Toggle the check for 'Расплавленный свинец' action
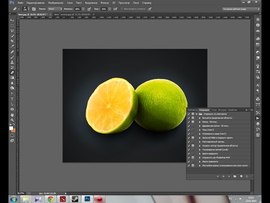 tap(189, 142)
